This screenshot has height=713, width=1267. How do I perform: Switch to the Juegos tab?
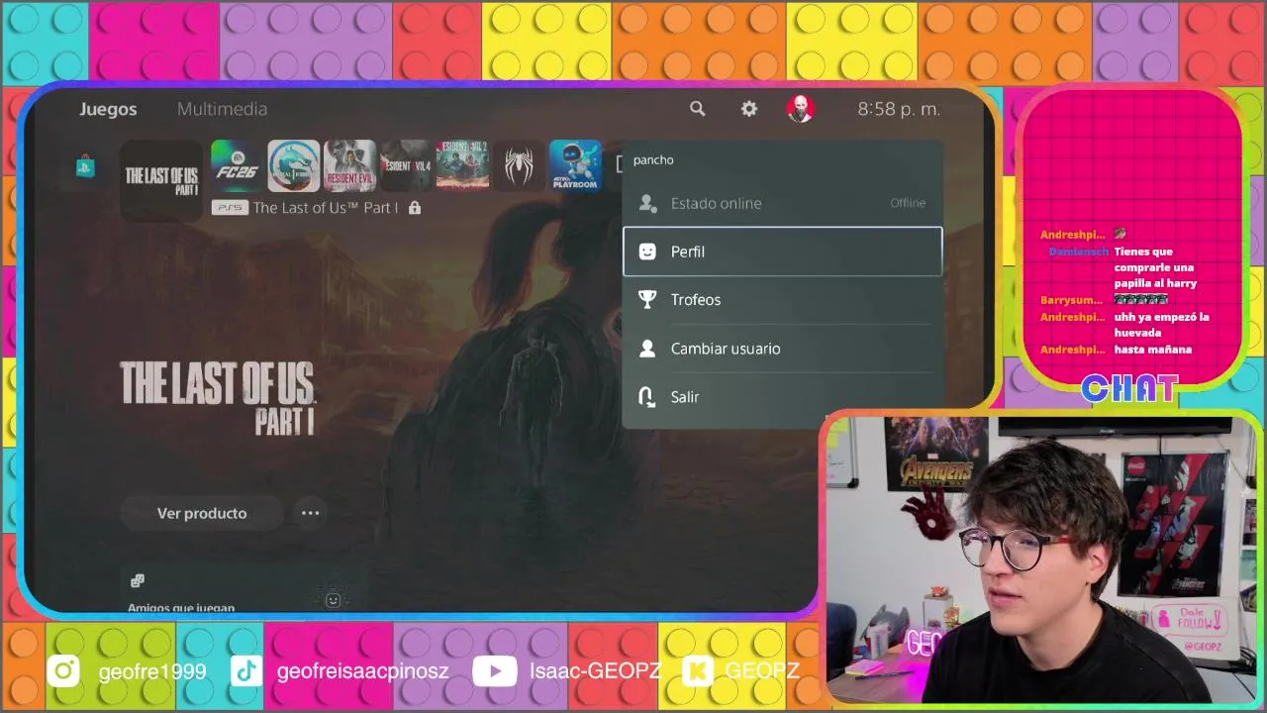pos(108,109)
